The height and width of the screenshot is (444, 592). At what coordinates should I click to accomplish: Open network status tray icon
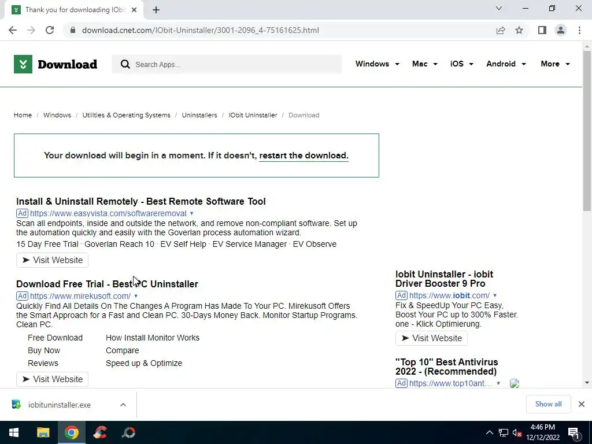pos(504,432)
